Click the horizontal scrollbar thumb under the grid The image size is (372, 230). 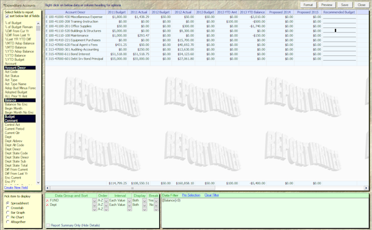click(x=133, y=188)
